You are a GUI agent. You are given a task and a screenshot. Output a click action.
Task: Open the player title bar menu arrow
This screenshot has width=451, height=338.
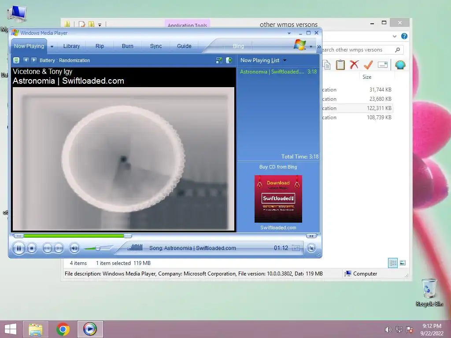[289, 33]
